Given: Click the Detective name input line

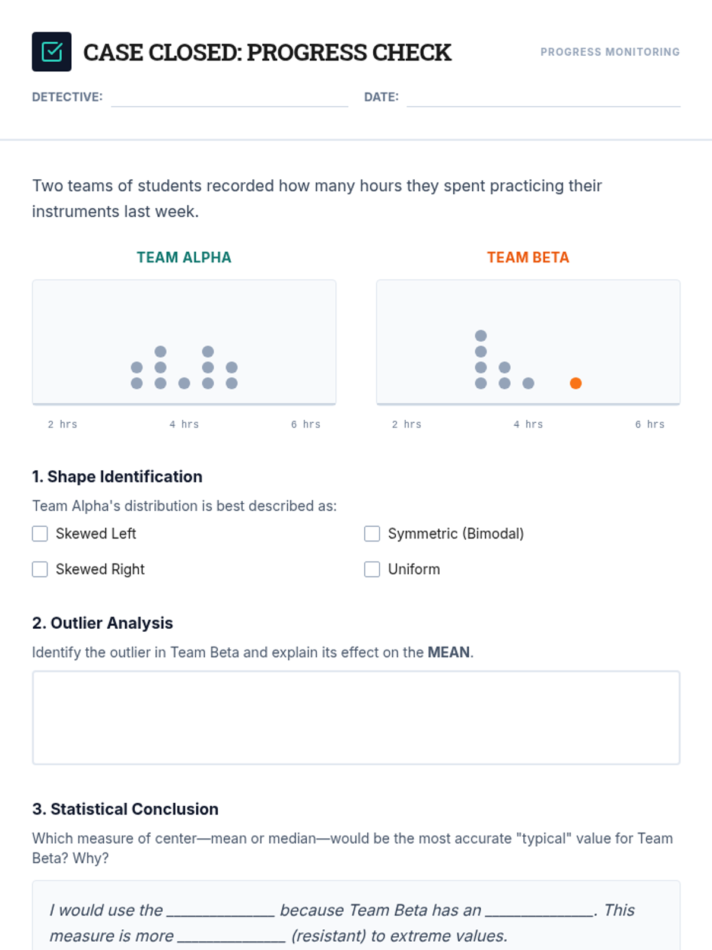Looking at the screenshot, I should click(x=229, y=98).
